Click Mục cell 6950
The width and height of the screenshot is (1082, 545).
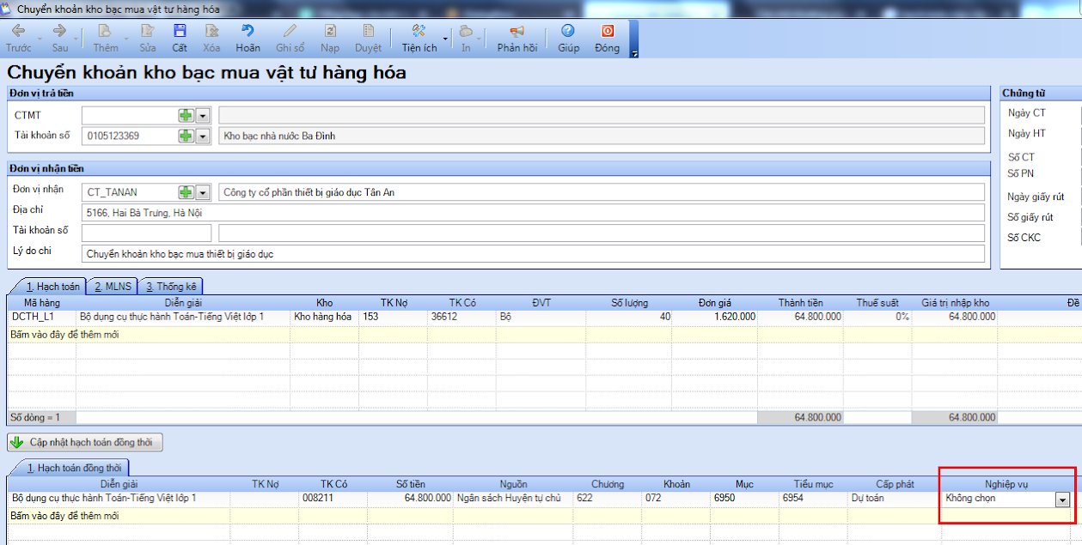[745, 498]
